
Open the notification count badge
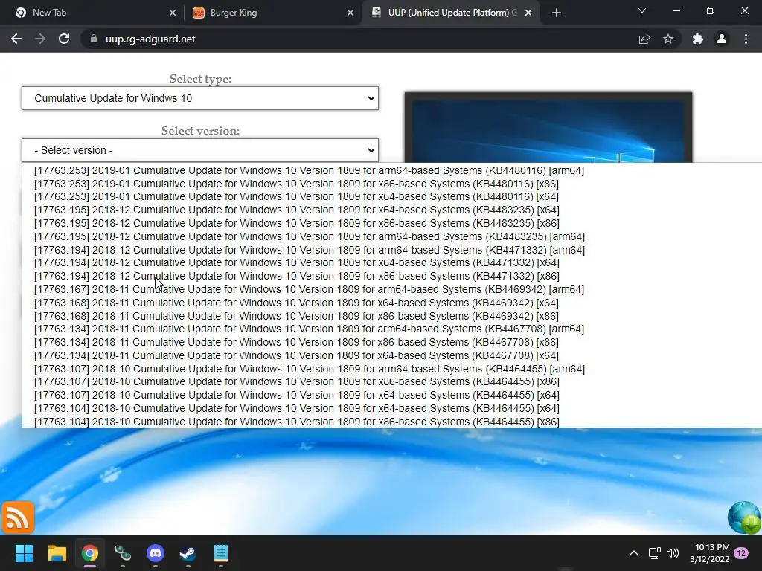(741, 553)
